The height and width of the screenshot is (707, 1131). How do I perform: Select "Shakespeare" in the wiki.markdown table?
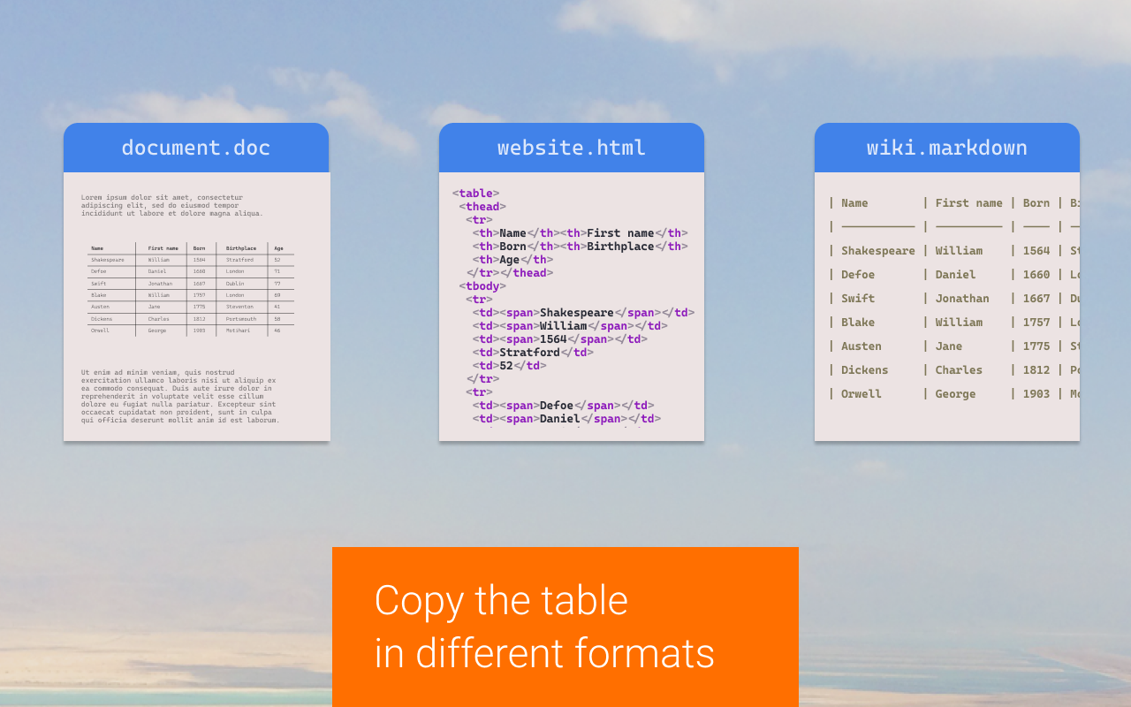(878, 251)
